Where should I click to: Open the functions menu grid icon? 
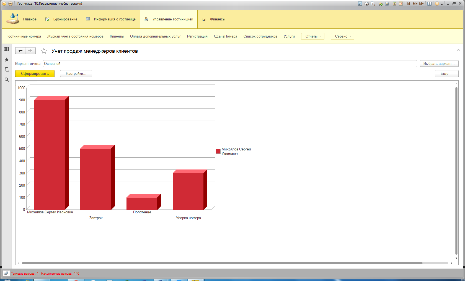tap(7, 49)
